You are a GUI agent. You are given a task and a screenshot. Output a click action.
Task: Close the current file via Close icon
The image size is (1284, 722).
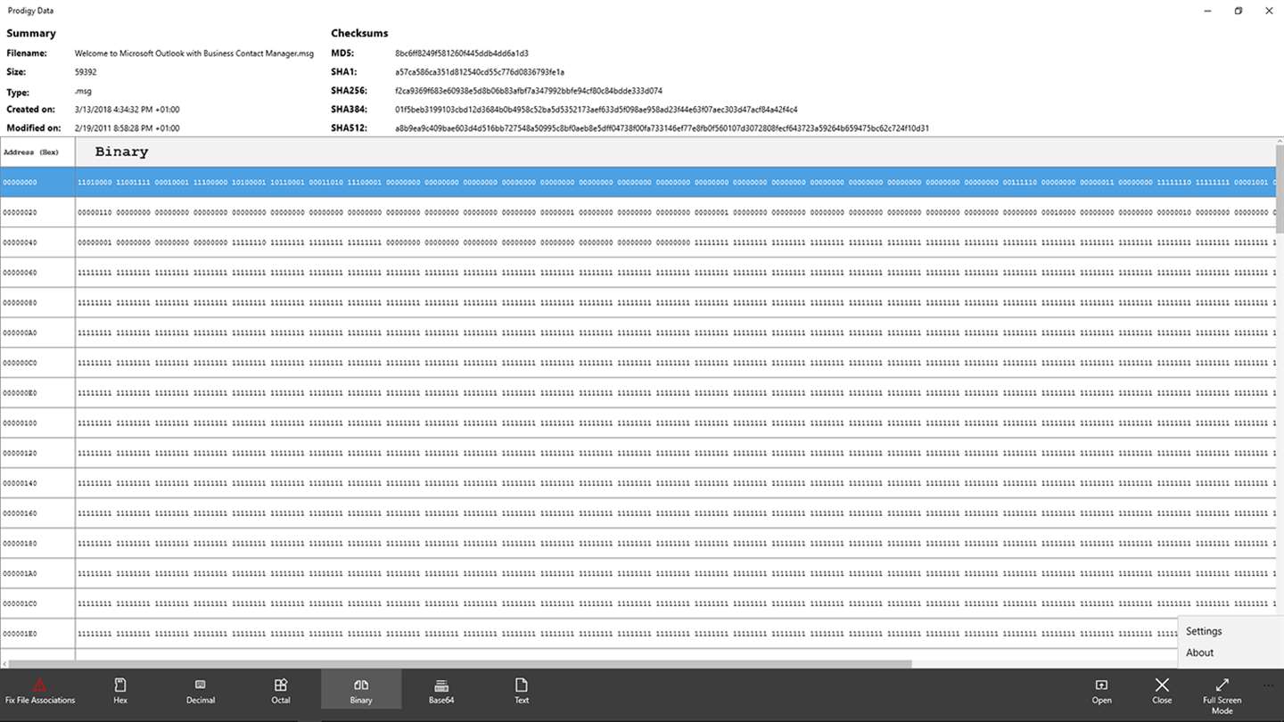(x=1162, y=685)
